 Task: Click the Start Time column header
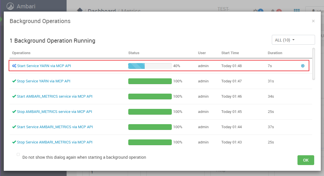(x=230, y=53)
